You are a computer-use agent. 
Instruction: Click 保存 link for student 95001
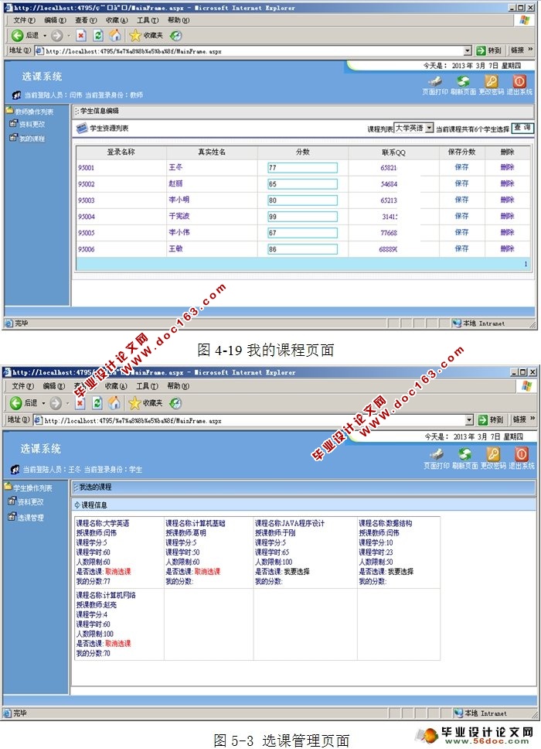pos(461,167)
